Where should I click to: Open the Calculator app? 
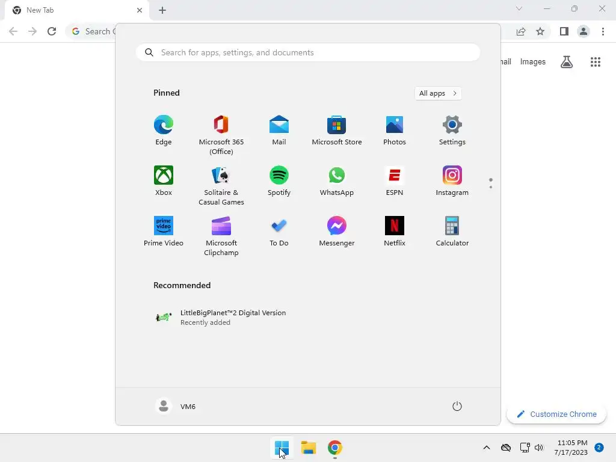coord(452,232)
